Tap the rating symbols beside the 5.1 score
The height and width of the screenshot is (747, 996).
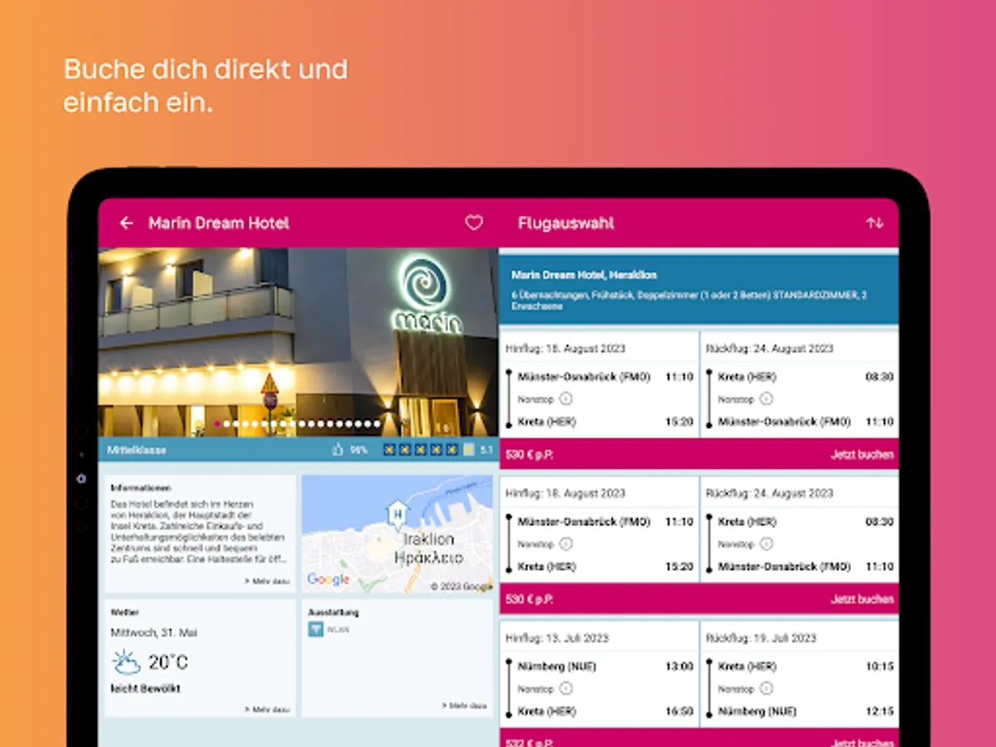pyautogui.click(x=428, y=450)
